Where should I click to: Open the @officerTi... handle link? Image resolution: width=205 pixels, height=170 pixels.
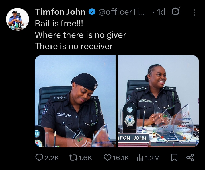tap(122, 12)
